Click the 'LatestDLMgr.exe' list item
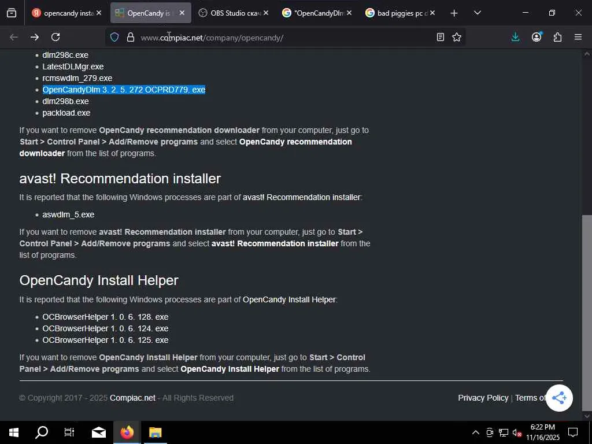Viewport: 592px width, 444px height. [x=73, y=66]
